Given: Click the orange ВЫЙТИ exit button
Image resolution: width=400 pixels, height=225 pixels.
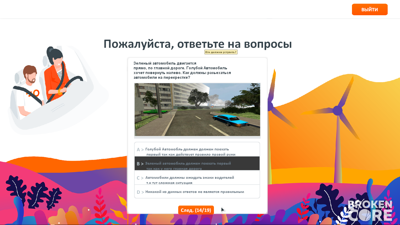Looking at the screenshot, I should click(x=370, y=9).
